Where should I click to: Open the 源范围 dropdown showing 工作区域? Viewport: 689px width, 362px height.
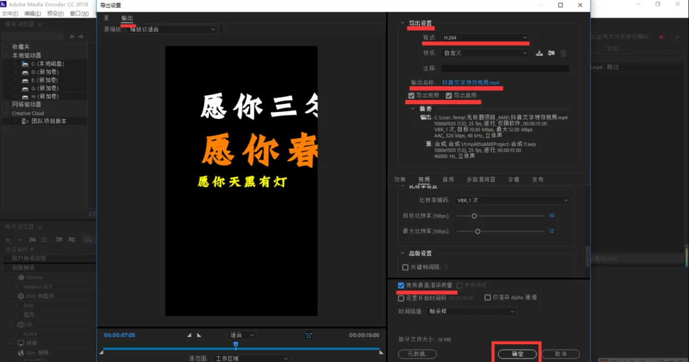point(250,358)
